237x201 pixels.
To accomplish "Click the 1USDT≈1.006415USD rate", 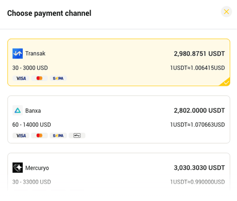I will (x=197, y=68).
